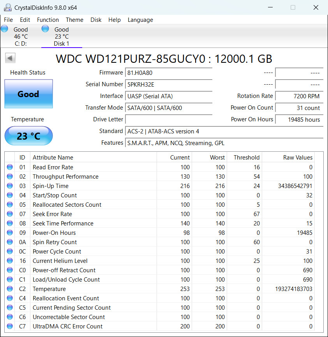
Task: Open the Edit menu
Action: click(25, 20)
